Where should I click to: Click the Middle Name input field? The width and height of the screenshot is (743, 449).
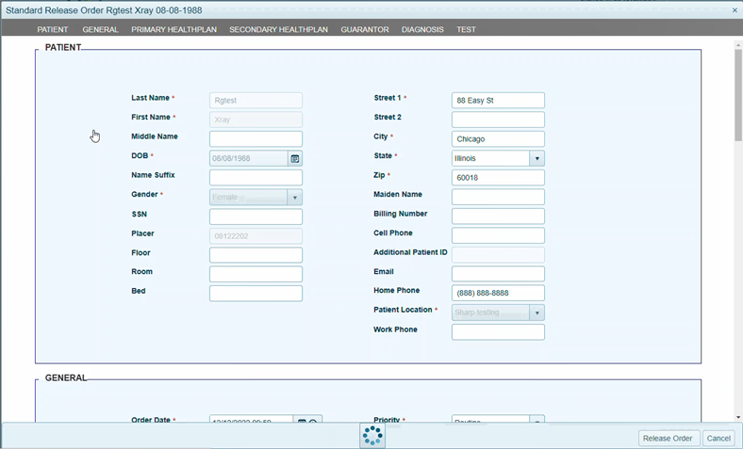coord(256,138)
